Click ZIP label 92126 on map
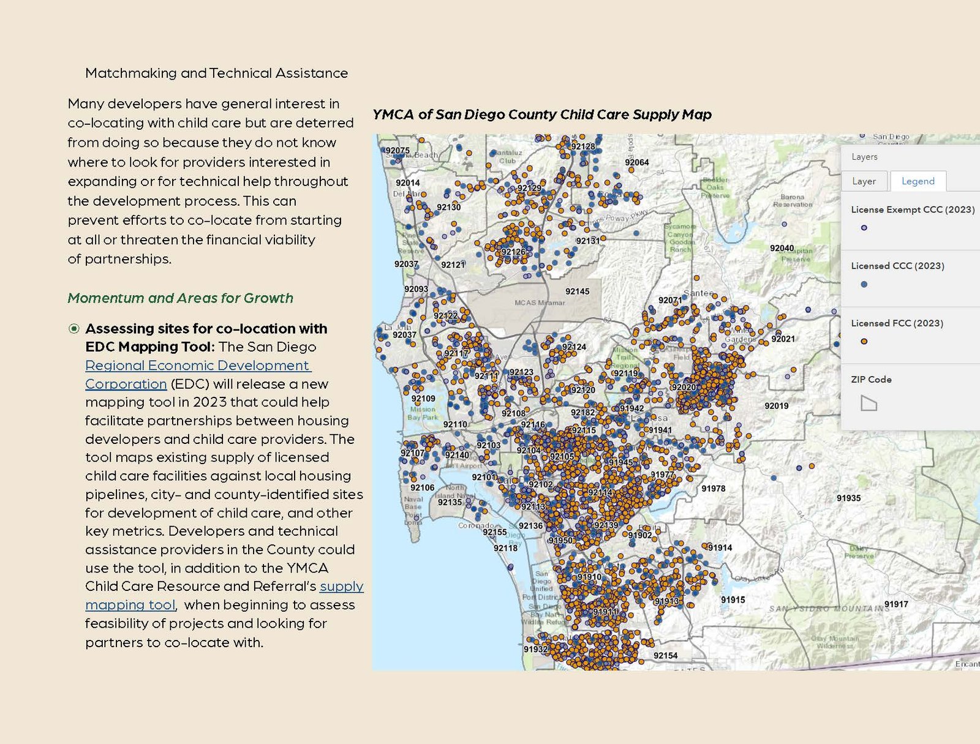 click(513, 252)
